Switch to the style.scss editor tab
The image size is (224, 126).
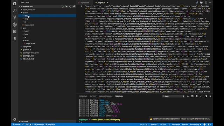[85, 2]
